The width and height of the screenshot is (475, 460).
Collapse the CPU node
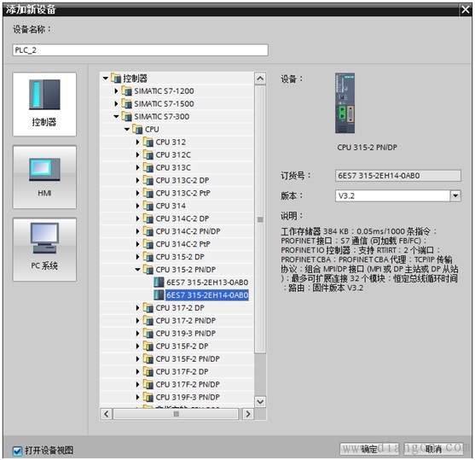[x=127, y=129]
